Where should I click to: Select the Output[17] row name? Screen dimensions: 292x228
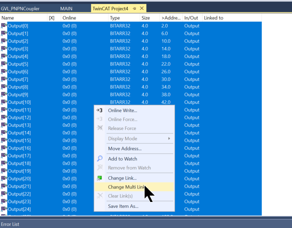[x=19, y=156]
